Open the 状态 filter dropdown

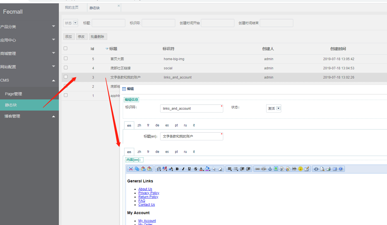71,23
